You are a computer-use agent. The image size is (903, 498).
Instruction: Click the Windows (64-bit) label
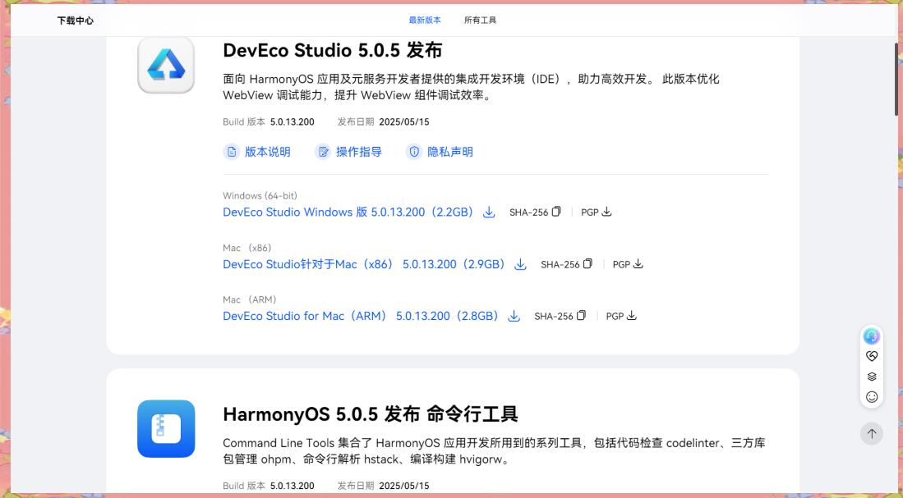pos(260,196)
